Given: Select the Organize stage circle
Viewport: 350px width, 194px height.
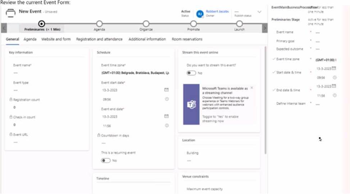Looking at the screenshot, I should pos(146,23).
